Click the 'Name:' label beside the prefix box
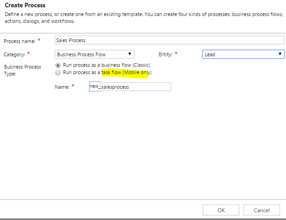 click(62, 87)
